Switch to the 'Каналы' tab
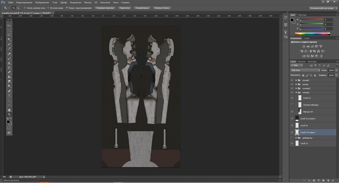Image resolution: width=339 pixels, height=183 pixels. point(302,61)
